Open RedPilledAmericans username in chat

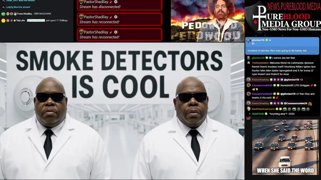tap(263, 109)
